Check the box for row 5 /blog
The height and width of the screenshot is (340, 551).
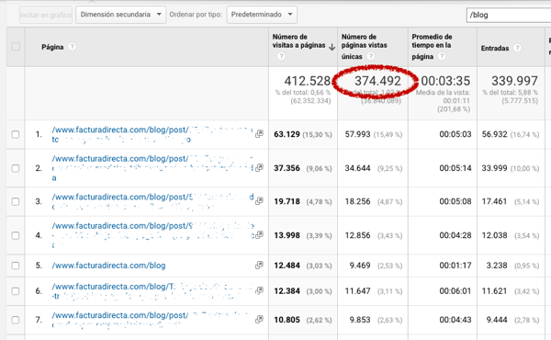pos(16,266)
